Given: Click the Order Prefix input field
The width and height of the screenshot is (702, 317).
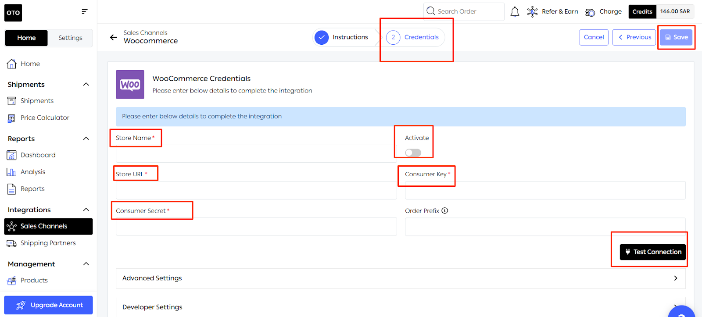Looking at the screenshot, I should 545,227.
